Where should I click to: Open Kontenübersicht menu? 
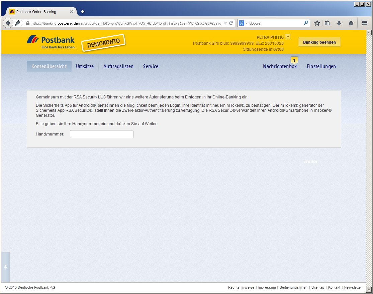(x=49, y=66)
